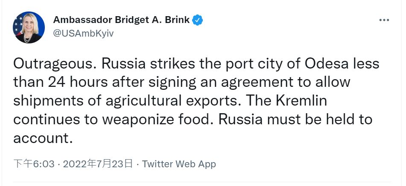Click the US flag in the avatar
The width and height of the screenshot is (406, 186).
click(18, 26)
